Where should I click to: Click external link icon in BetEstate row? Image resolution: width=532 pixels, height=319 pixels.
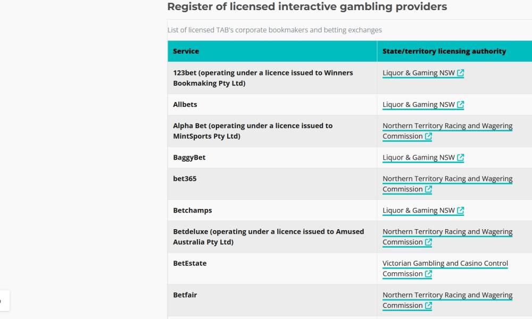tap(429, 274)
